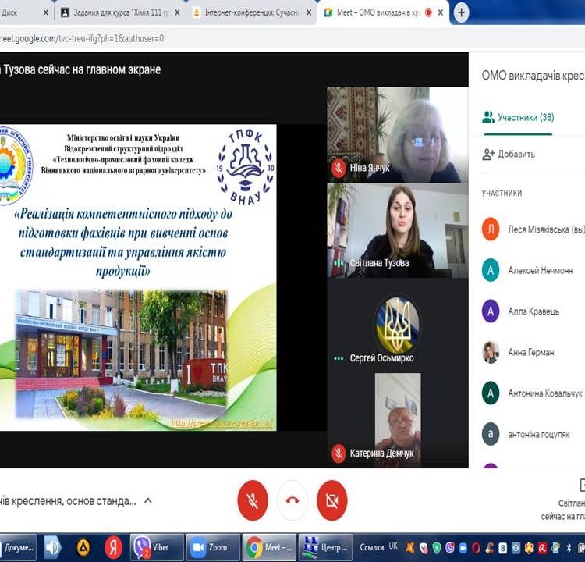Switch to the Інтернет-конференція browser tab
This screenshot has height=562, width=585.
251,12
